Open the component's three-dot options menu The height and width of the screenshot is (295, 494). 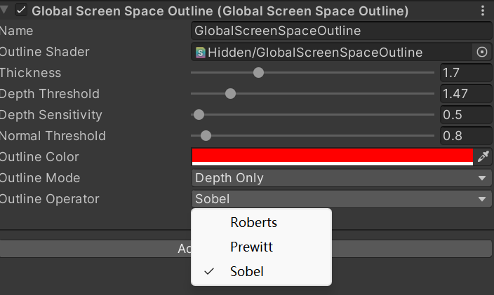[482, 11]
